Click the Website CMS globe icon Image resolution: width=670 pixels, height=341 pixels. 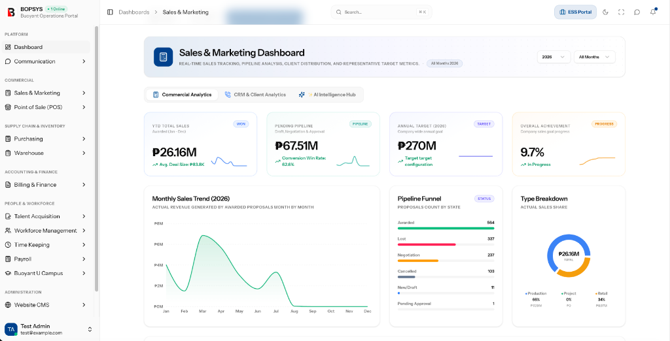coord(8,305)
